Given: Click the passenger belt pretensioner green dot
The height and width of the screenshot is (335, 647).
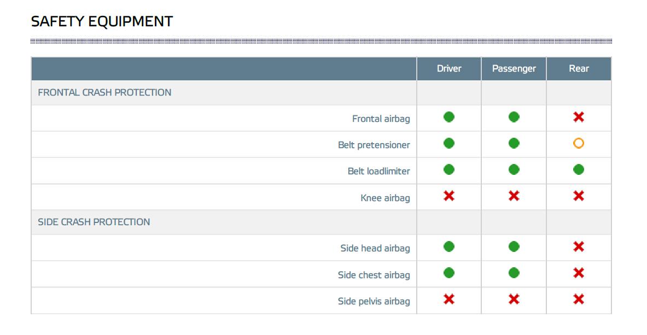Looking at the screenshot, I should (x=514, y=143).
